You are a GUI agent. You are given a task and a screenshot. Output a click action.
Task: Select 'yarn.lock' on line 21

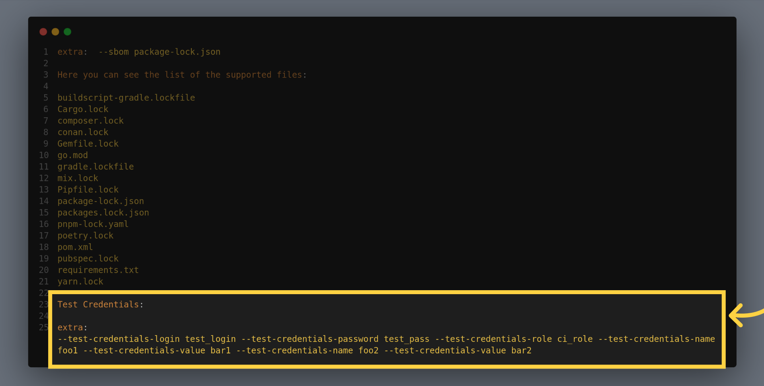point(80,282)
